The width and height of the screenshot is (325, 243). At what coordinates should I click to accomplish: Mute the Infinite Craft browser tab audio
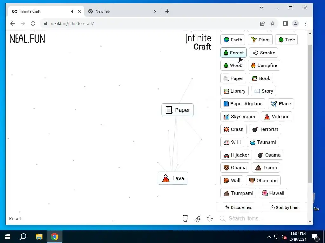73,11
